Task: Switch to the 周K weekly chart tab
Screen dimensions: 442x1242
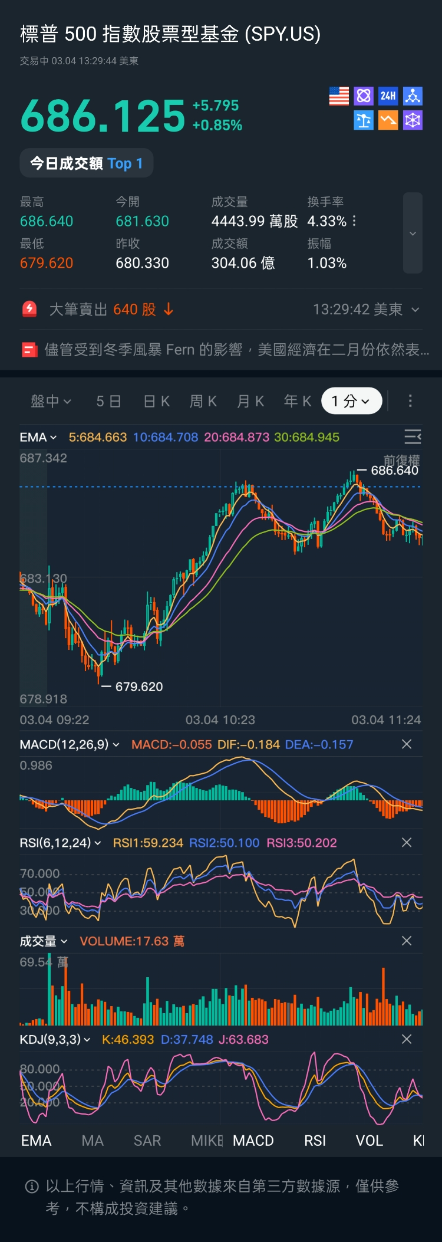Action: pos(203,401)
